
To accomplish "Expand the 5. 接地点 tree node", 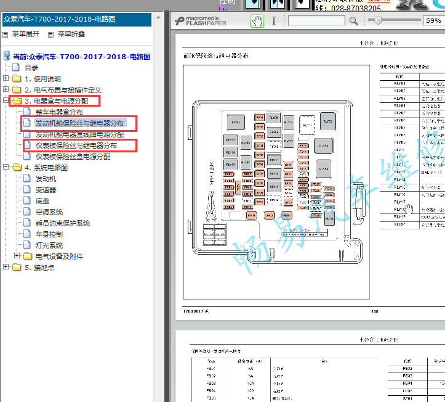I will point(6,266).
